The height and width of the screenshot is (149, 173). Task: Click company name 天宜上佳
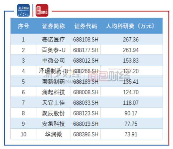54,103
